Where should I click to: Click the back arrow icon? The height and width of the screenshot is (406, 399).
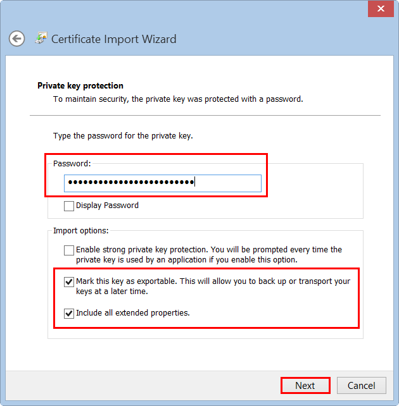point(16,39)
